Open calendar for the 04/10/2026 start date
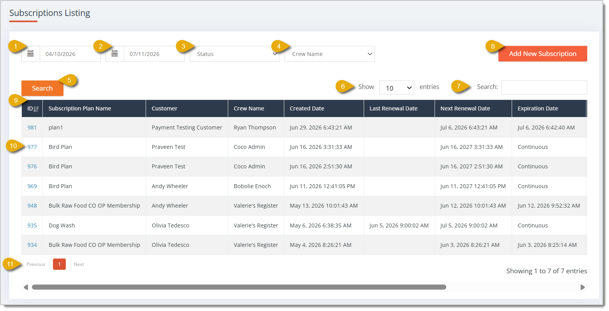The image size is (609, 311). [x=30, y=54]
